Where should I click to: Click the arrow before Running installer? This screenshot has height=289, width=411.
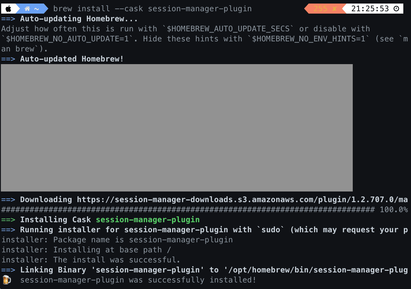[x=8, y=230]
